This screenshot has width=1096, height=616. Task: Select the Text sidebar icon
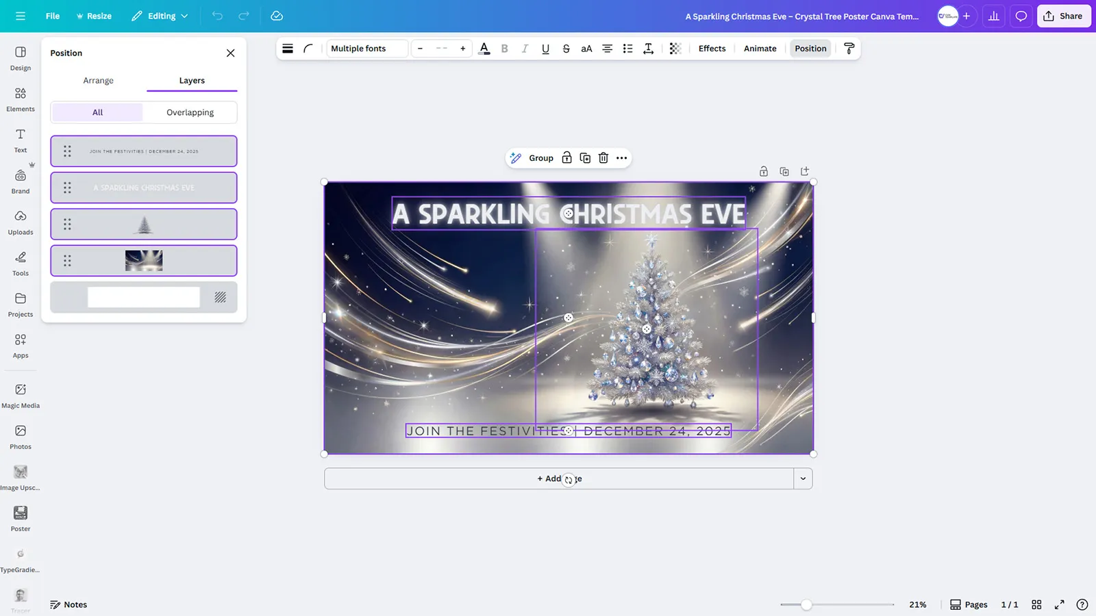click(x=20, y=139)
